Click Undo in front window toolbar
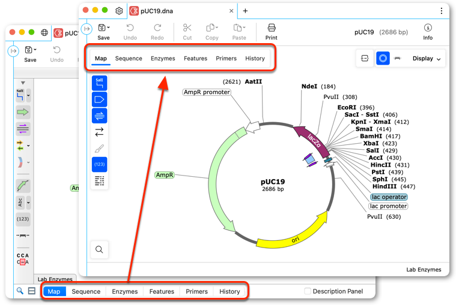 point(130,32)
